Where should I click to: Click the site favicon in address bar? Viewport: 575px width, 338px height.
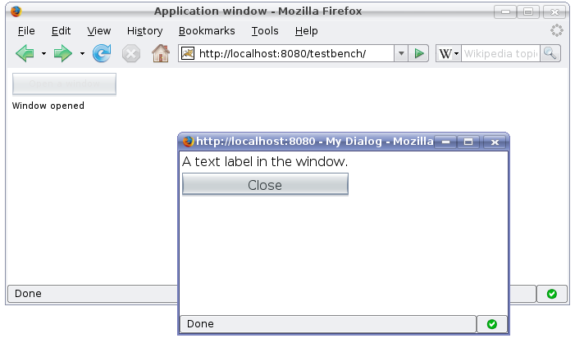pyautogui.click(x=188, y=53)
